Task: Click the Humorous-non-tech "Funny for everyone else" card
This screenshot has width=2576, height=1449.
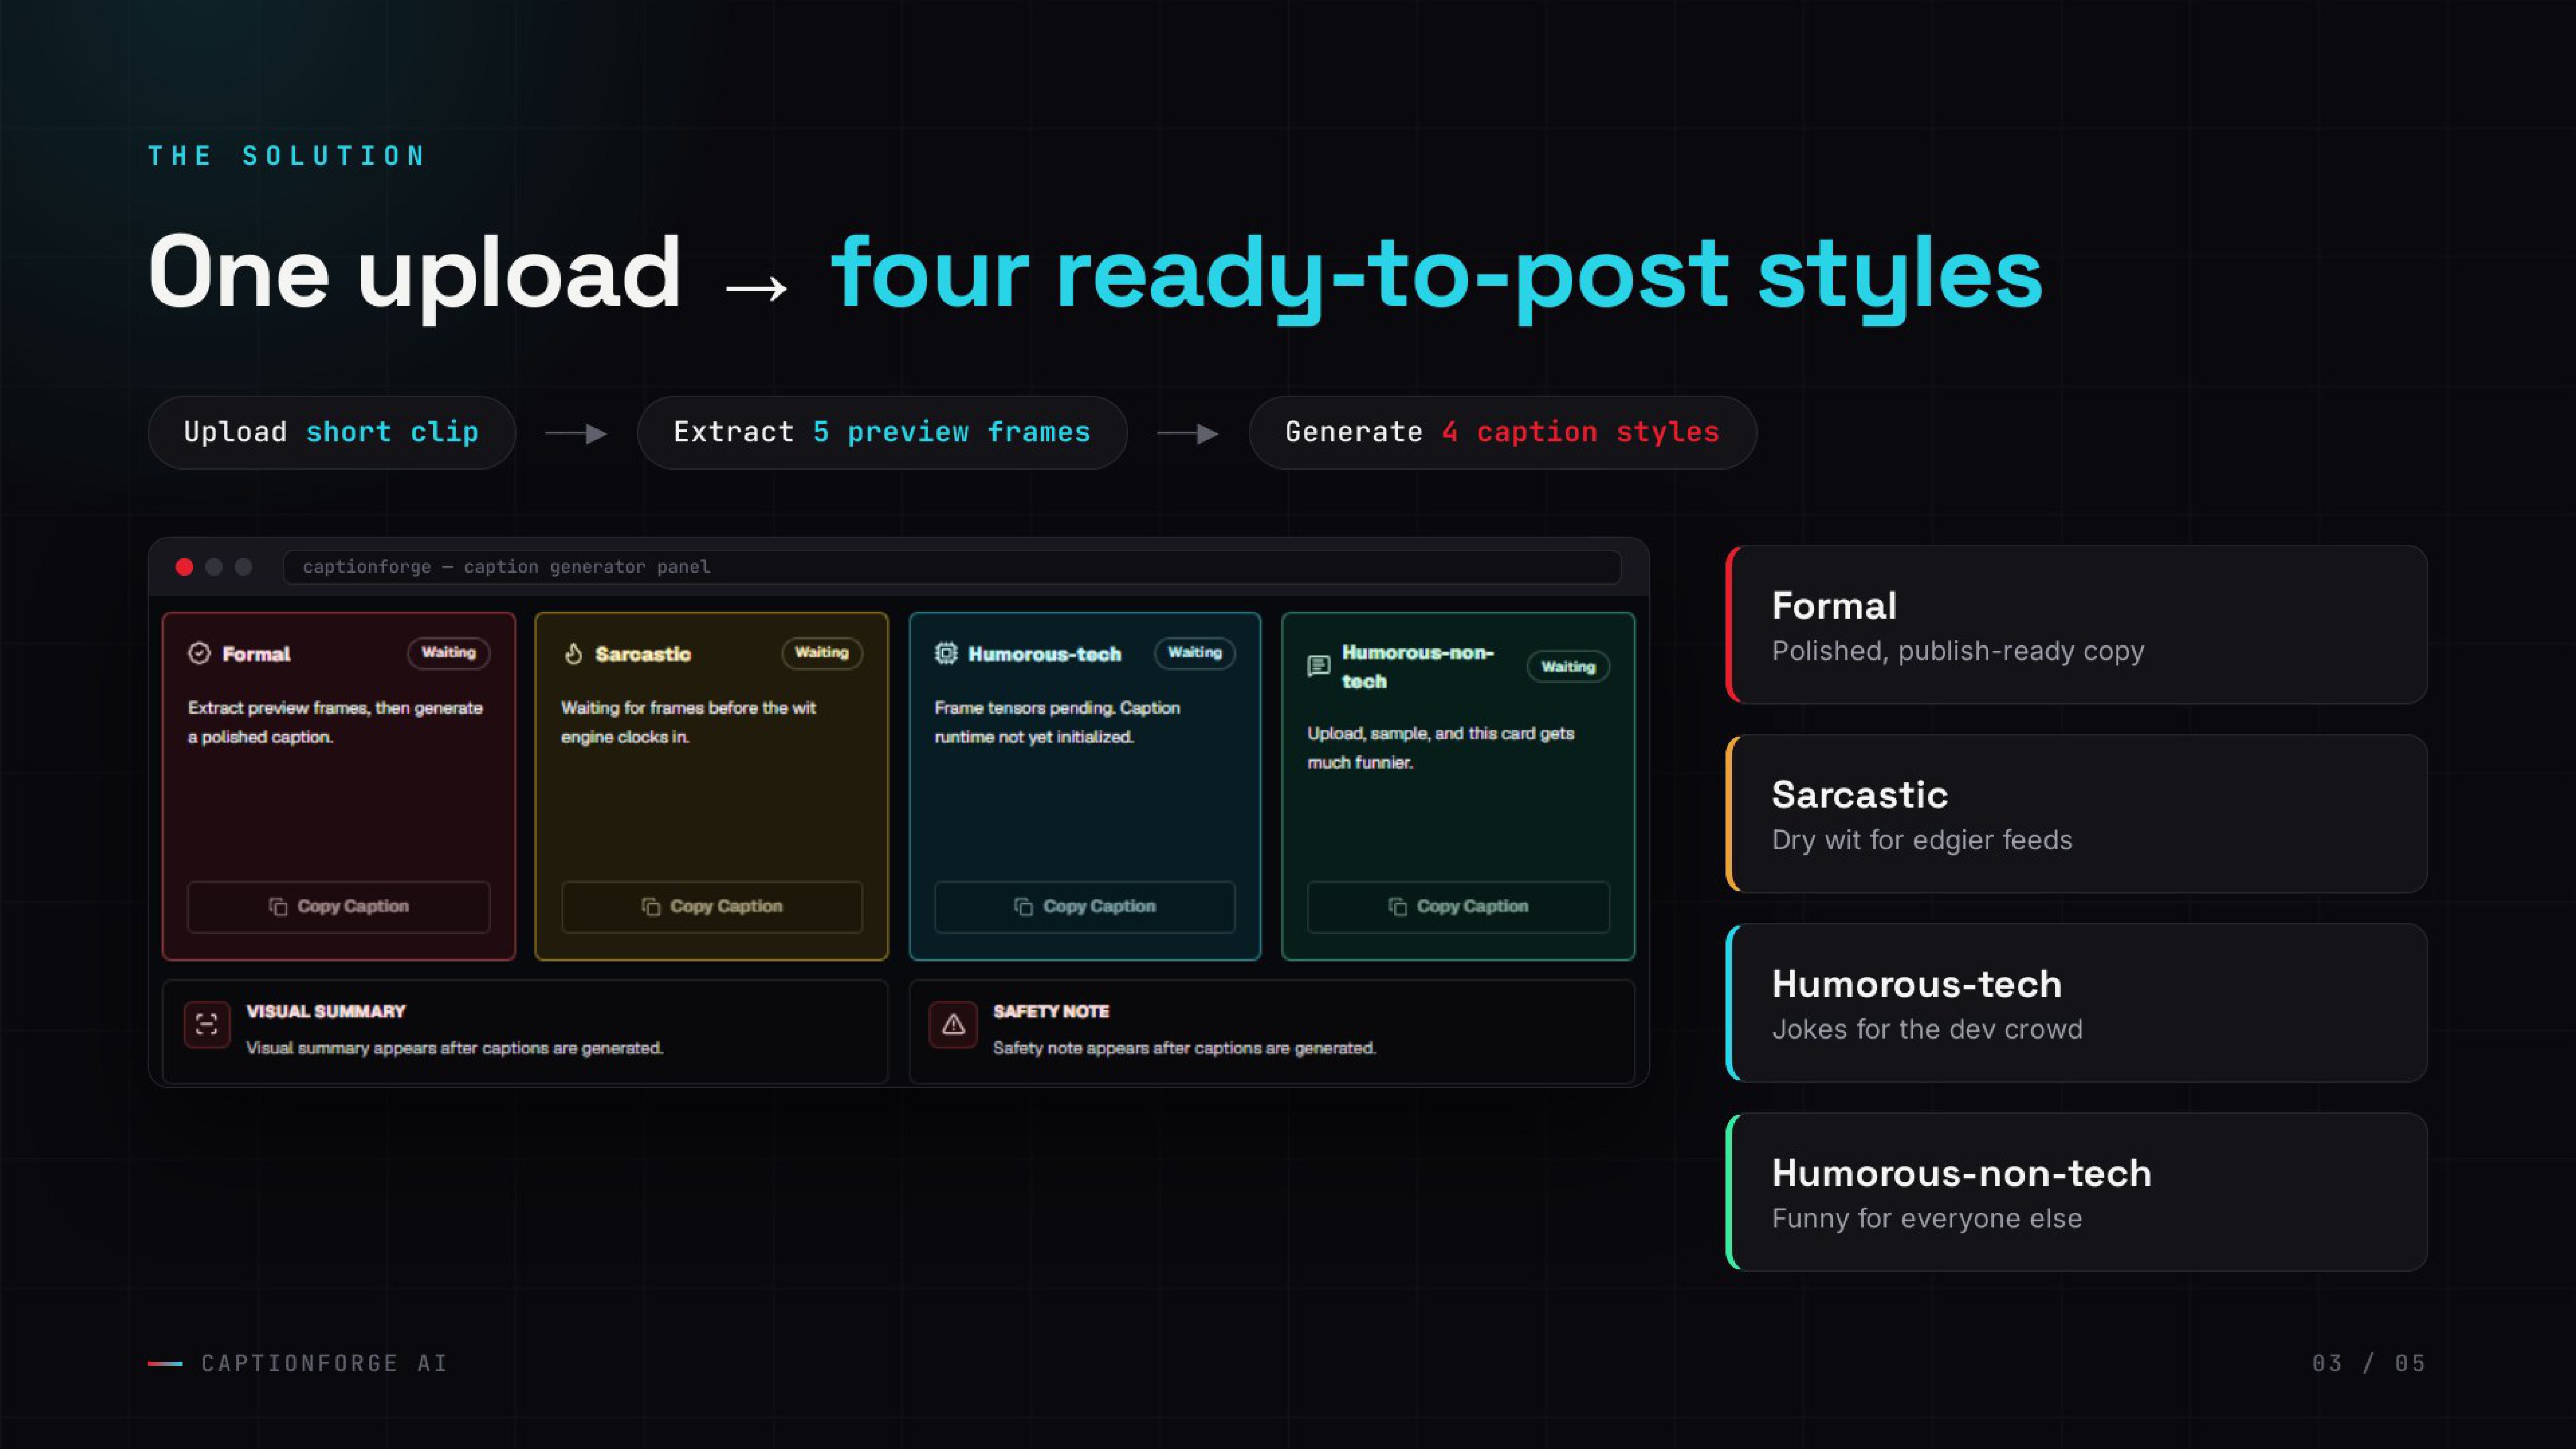Action: (2077, 1192)
